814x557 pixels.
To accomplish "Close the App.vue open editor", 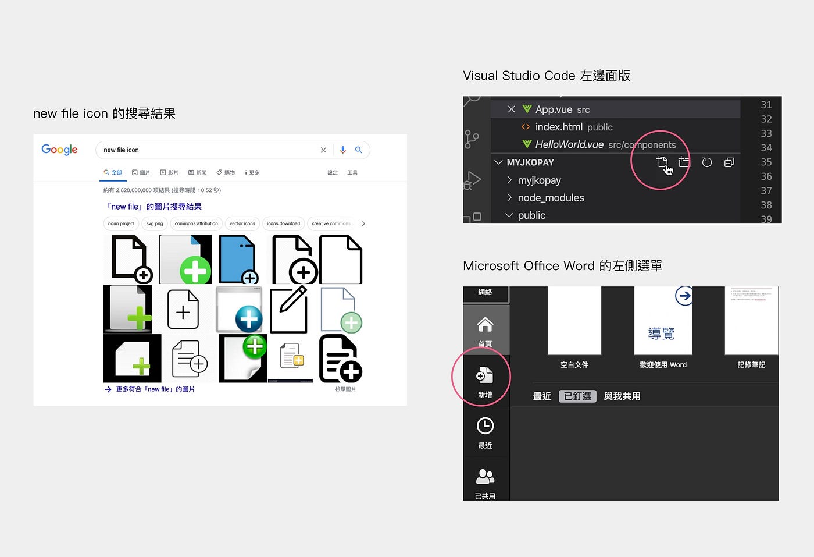I will (x=512, y=109).
